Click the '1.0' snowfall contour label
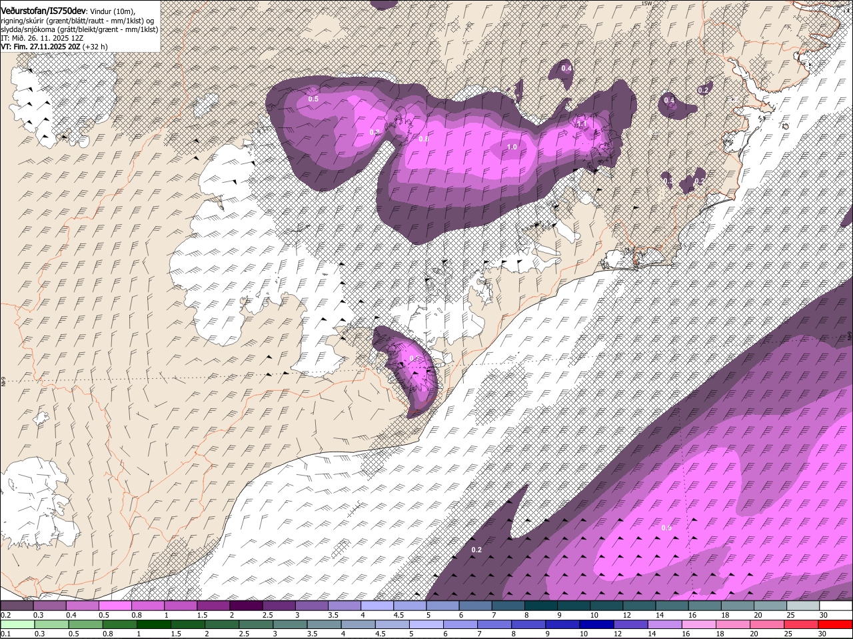Screen dimensions: 853x639 point(512,147)
